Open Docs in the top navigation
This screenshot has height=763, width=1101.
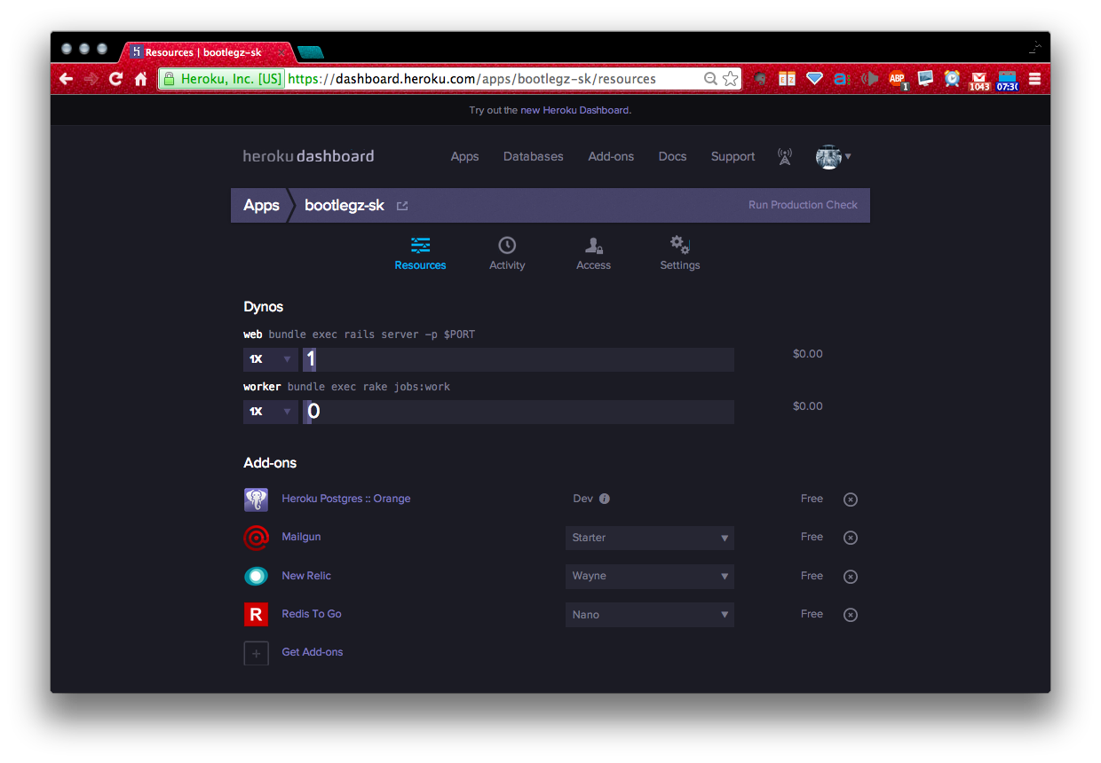coord(672,157)
